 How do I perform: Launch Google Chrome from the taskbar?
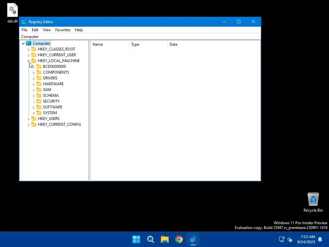(179, 239)
